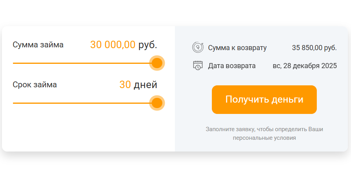Screen dimensions: 351x175
Task: Click the 35 850,00 руб. repayment amount
Action: 314,48
